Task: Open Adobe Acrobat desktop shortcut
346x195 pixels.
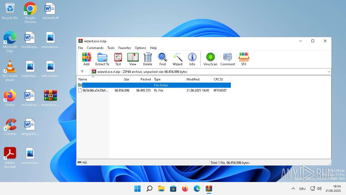Action: (x=10, y=158)
